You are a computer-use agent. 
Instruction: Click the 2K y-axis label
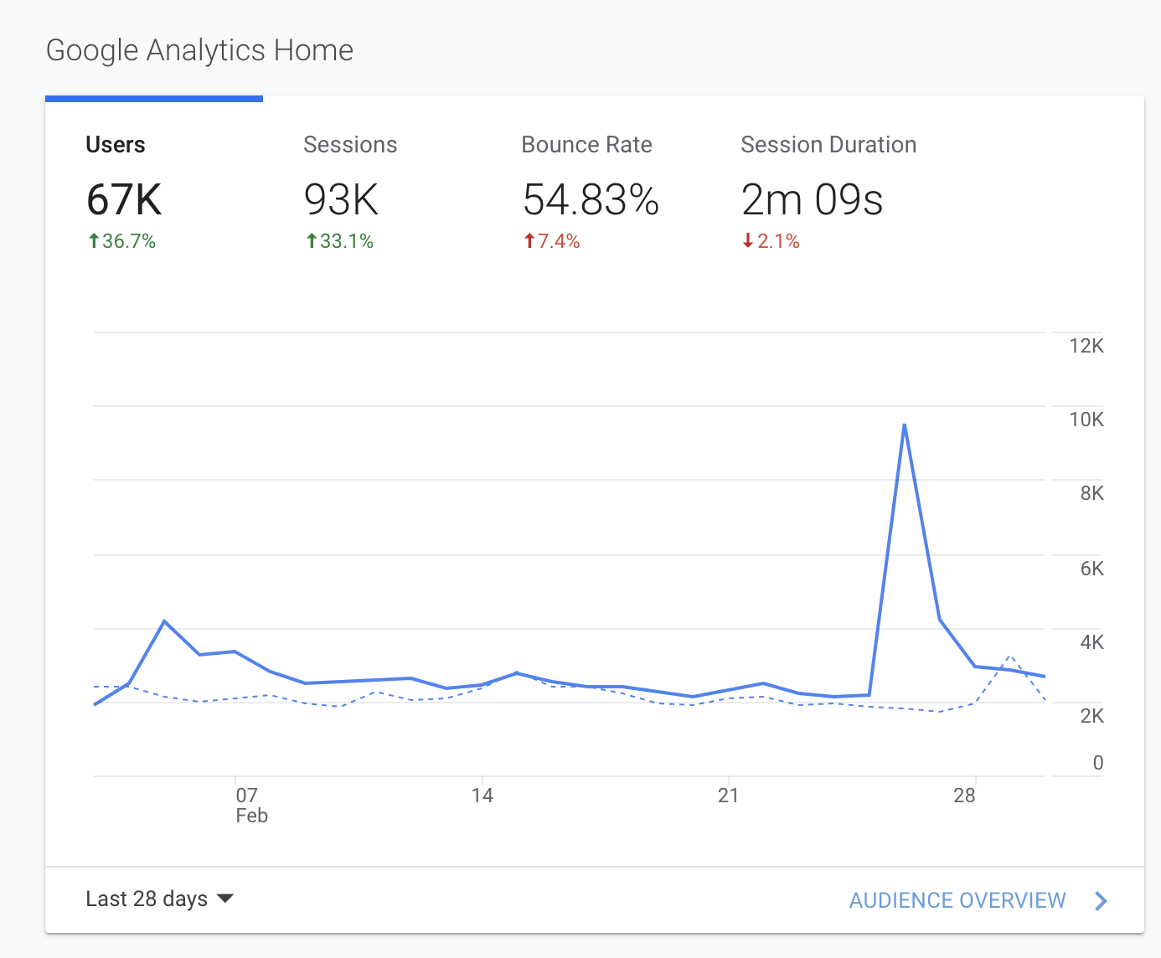pos(1092,716)
